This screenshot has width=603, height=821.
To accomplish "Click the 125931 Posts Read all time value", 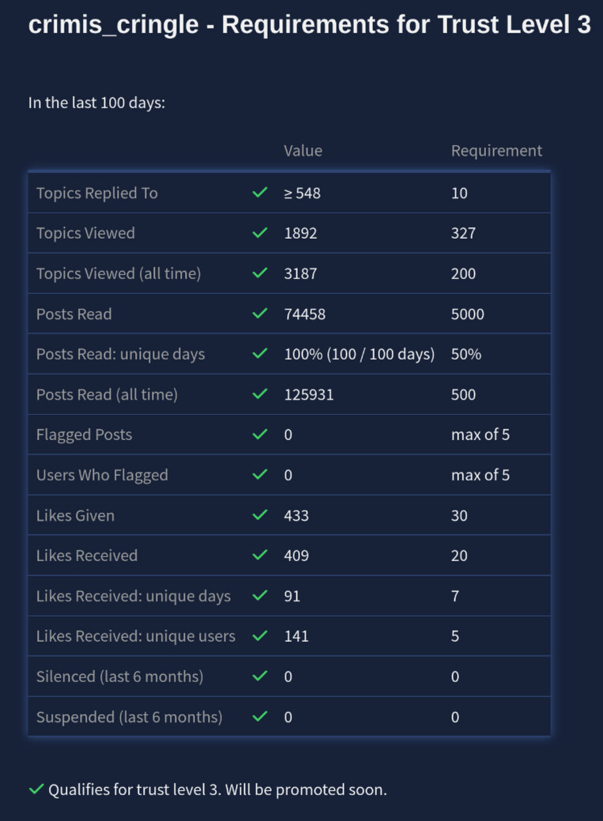I will pyautogui.click(x=308, y=394).
